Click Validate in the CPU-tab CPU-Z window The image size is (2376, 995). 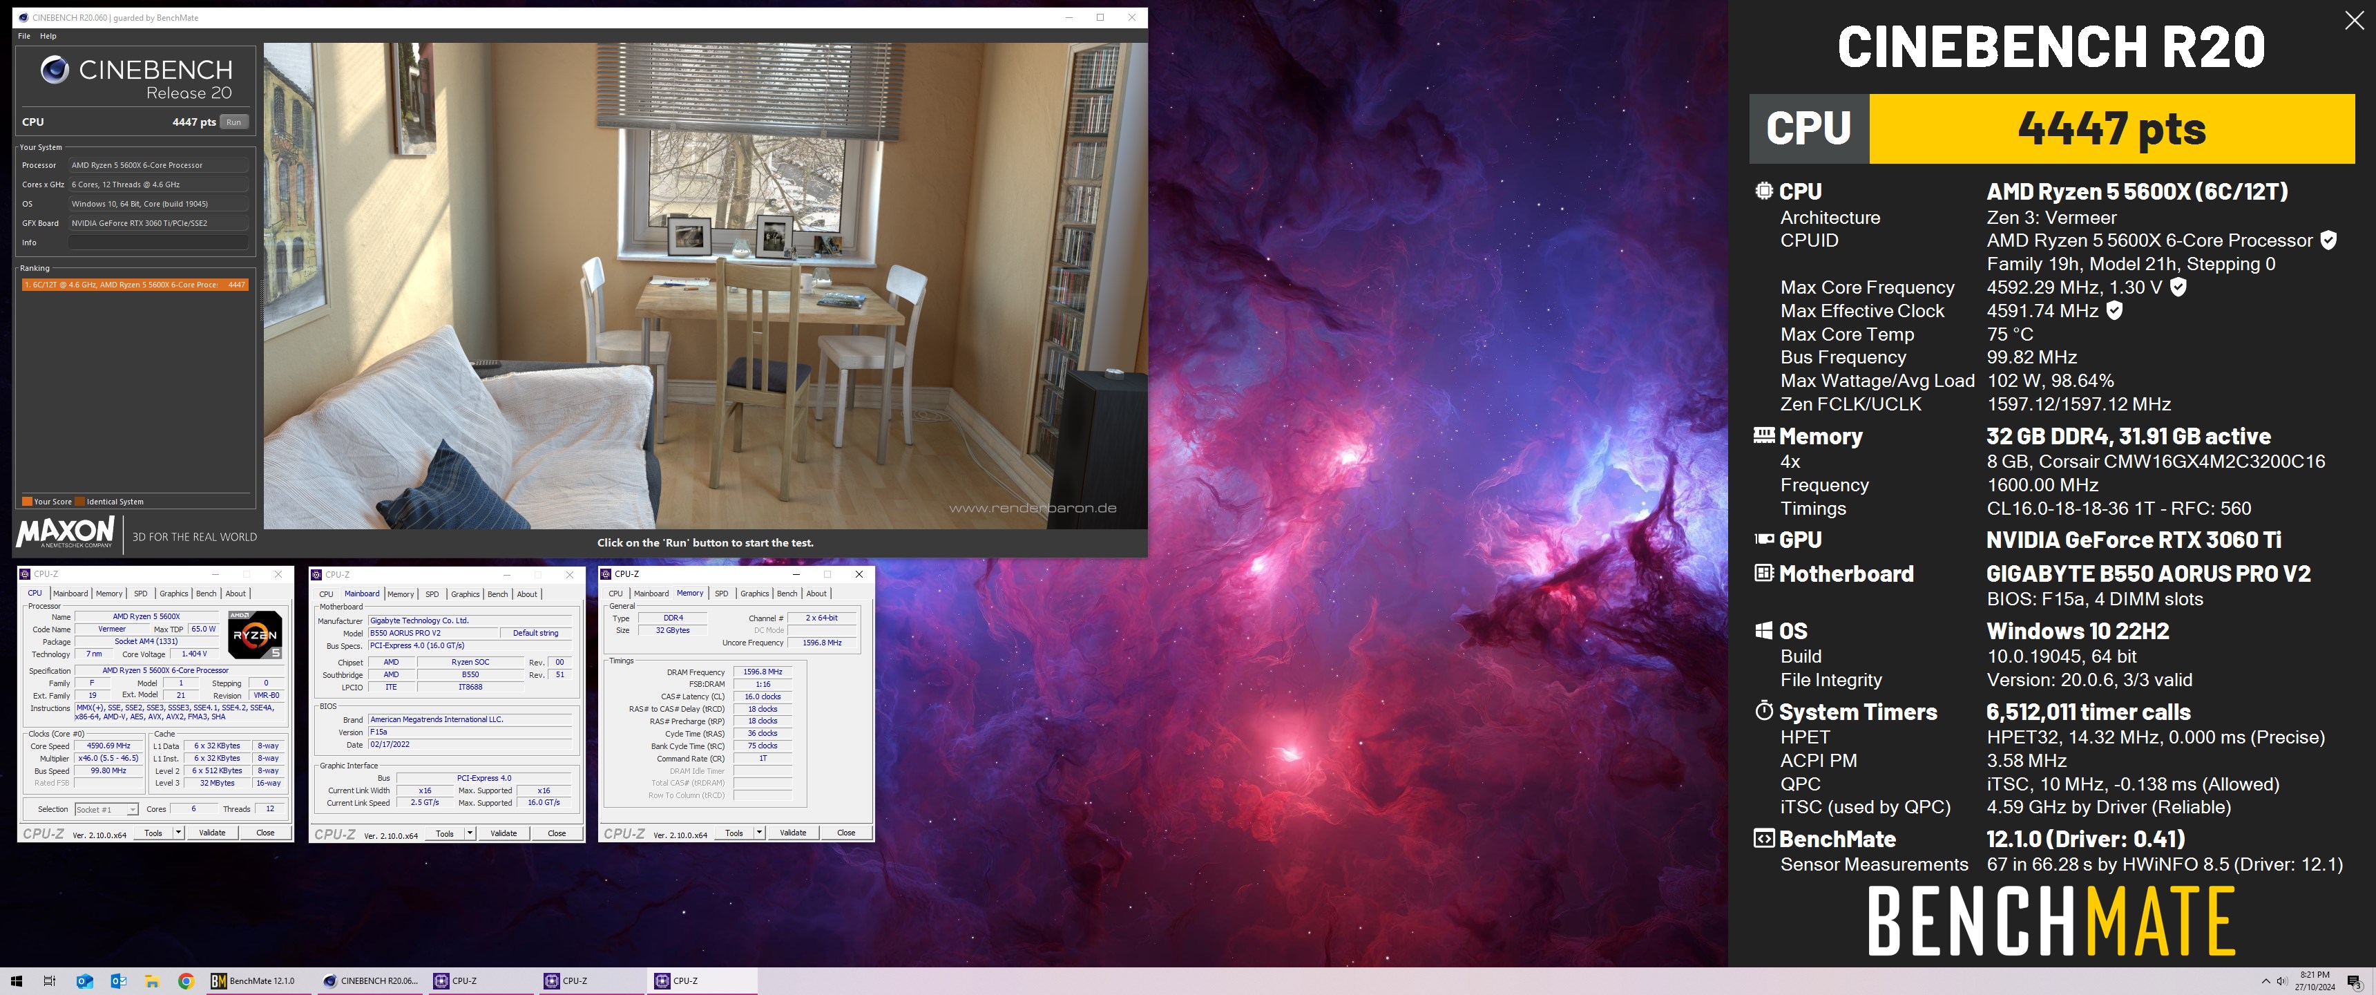click(x=212, y=833)
